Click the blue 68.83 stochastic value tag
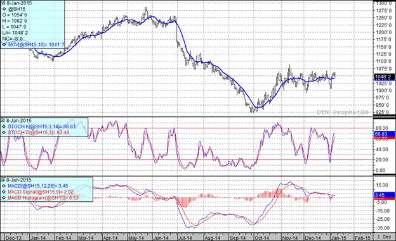This screenshot has height=241, width=396. pos(384,134)
